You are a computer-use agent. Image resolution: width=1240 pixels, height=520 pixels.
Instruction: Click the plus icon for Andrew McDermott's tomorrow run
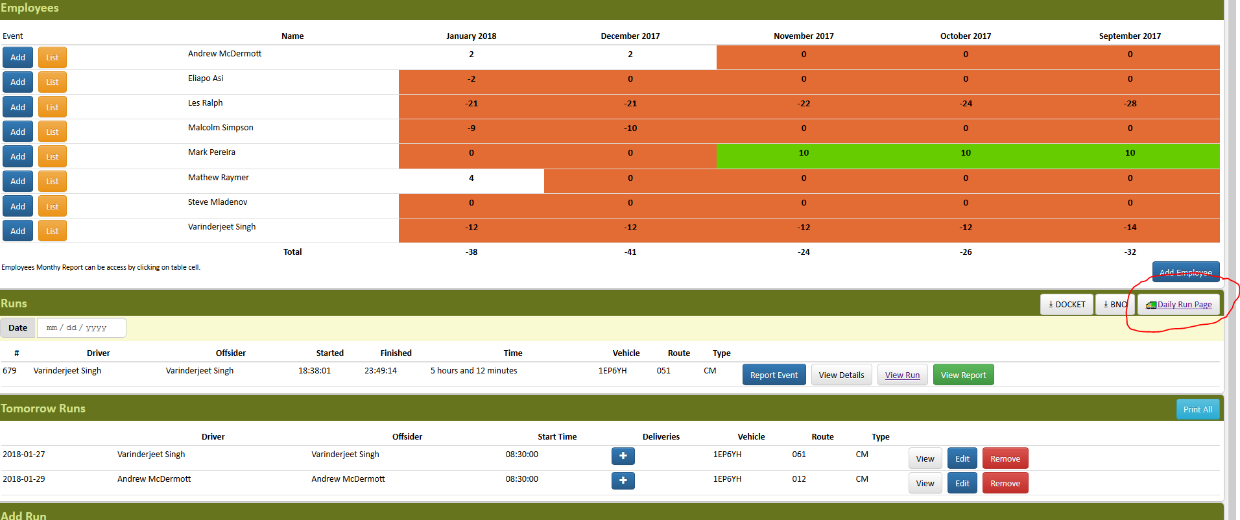coord(623,480)
